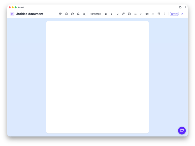Export or upload the document
Screen dimensions: 195x146
click(x=153, y=14)
